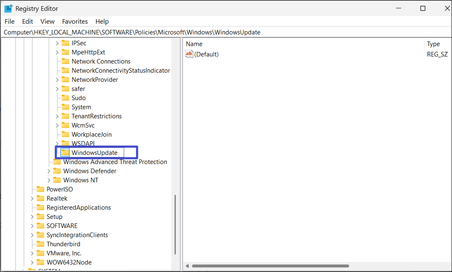The height and width of the screenshot is (272, 452).
Task: Expand the SOFTWARE subkey
Action: 32,226
